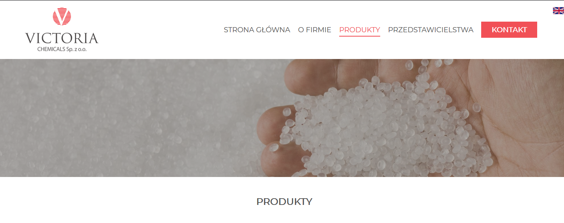This screenshot has height=223, width=564.
Task: Click the red KONTAKT button
Action: coord(509,30)
